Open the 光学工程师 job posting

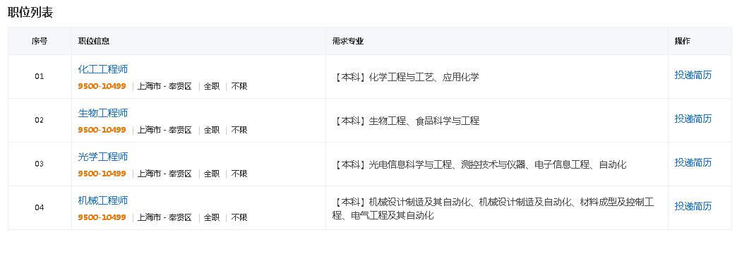point(102,157)
